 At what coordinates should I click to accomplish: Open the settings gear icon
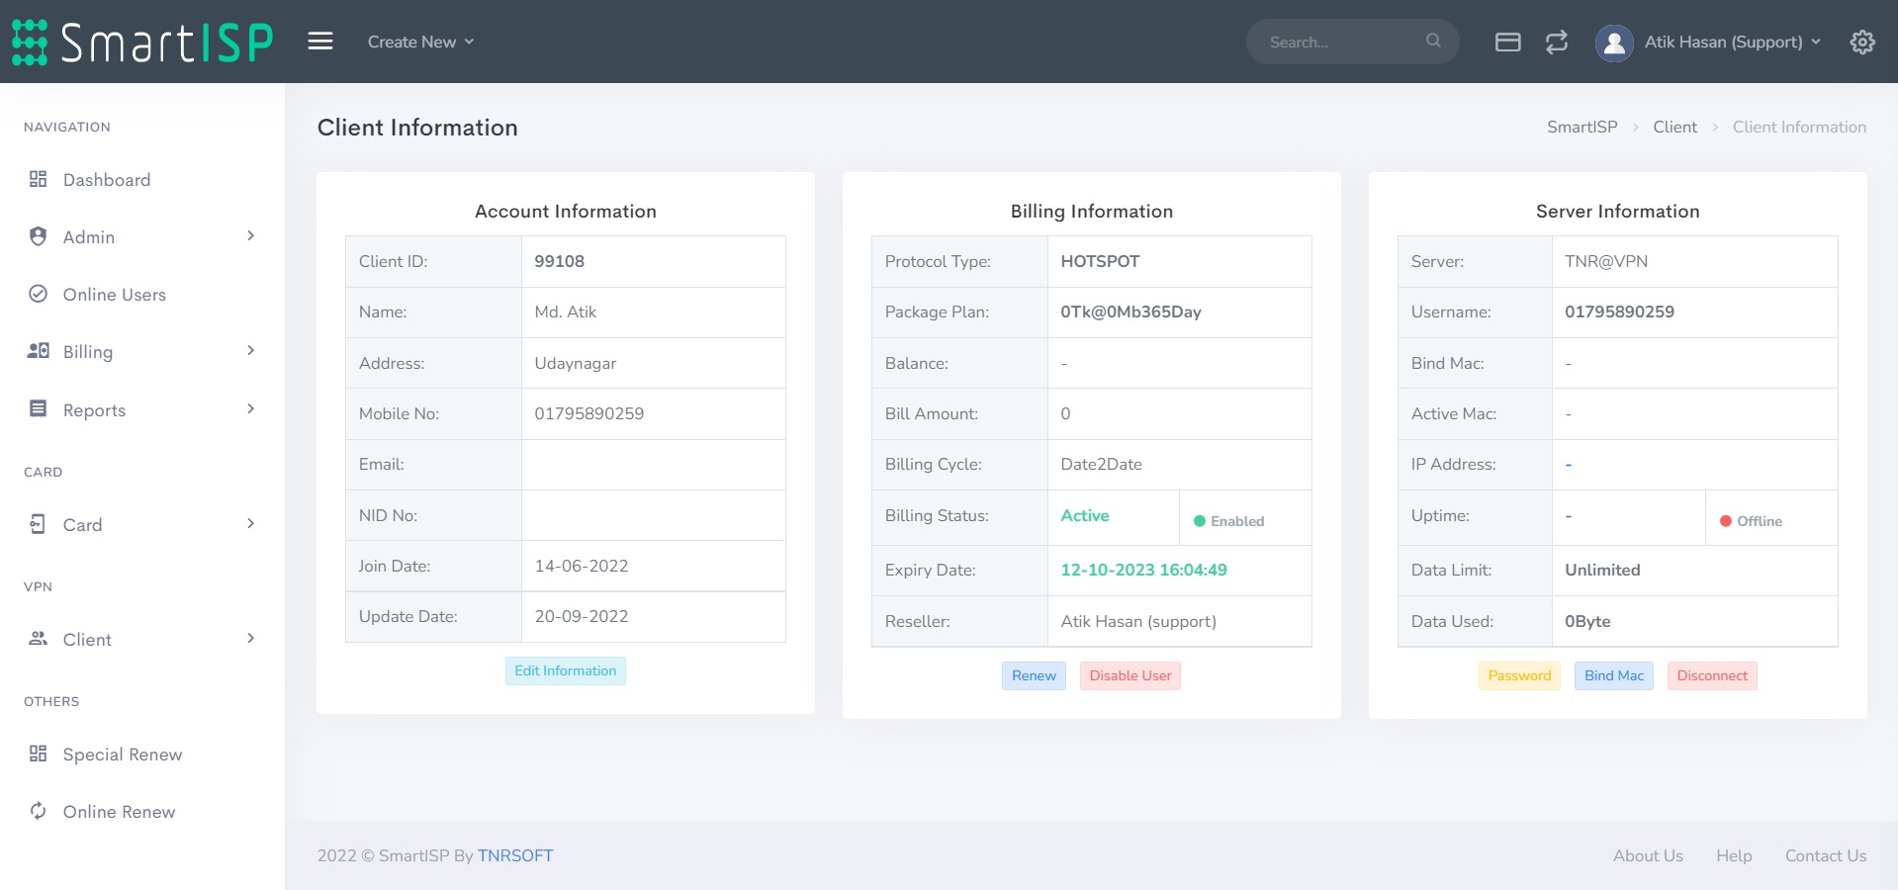1861,42
